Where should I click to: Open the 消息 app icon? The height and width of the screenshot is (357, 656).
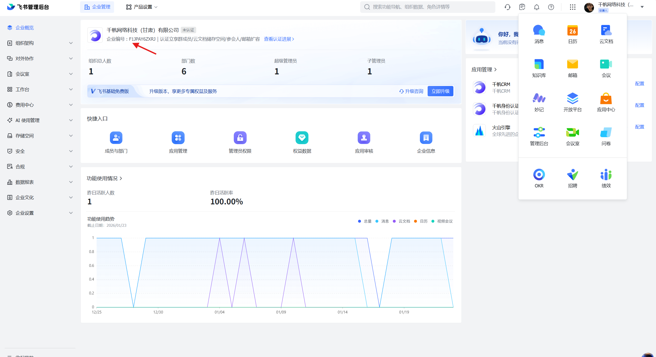coord(539,31)
